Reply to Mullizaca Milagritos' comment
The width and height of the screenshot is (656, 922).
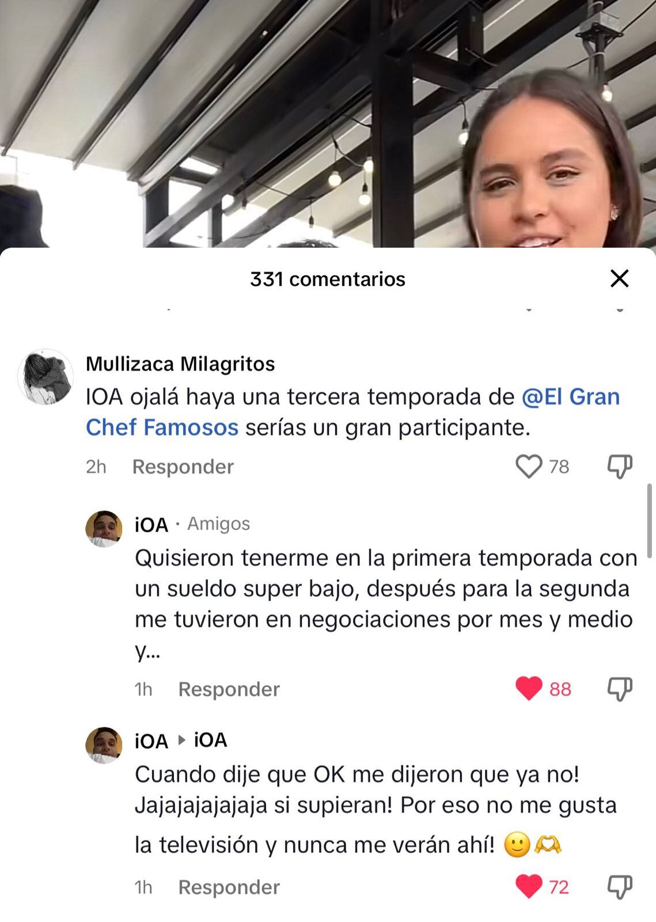pyautogui.click(x=183, y=467)
